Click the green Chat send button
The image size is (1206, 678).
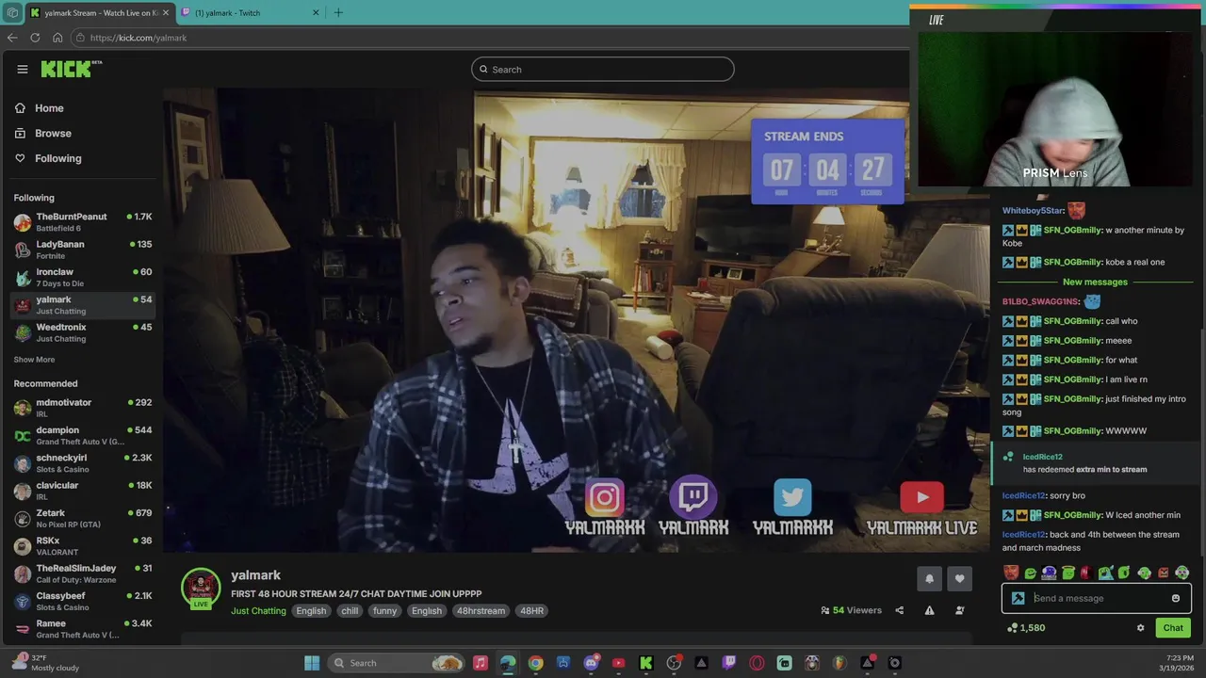[1173, 628]
